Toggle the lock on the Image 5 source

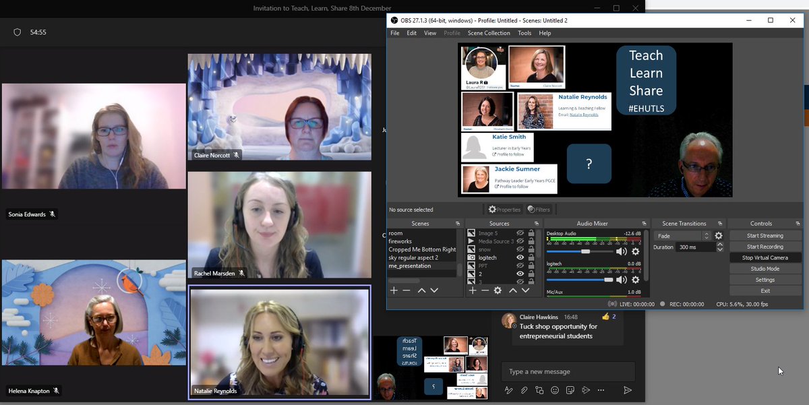click(531, 233)
